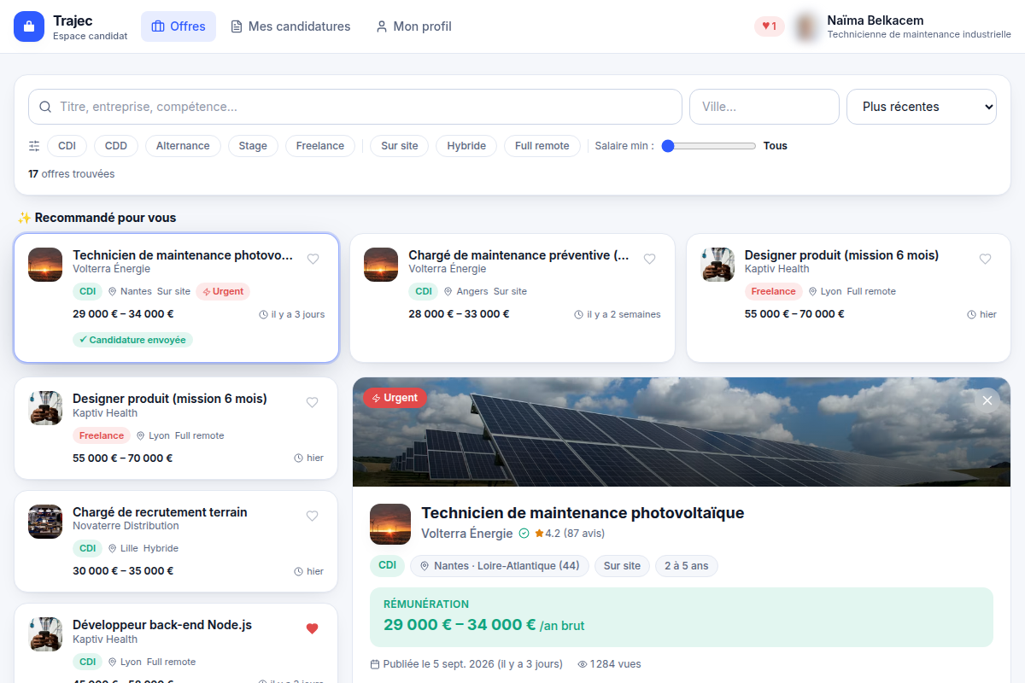Close the job detail panel
The image size is (1025, 683).
point(987,400)
